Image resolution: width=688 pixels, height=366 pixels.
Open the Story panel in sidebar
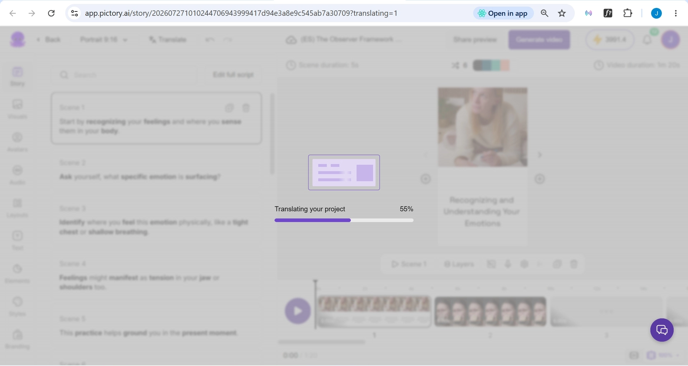tap(17, 76)
